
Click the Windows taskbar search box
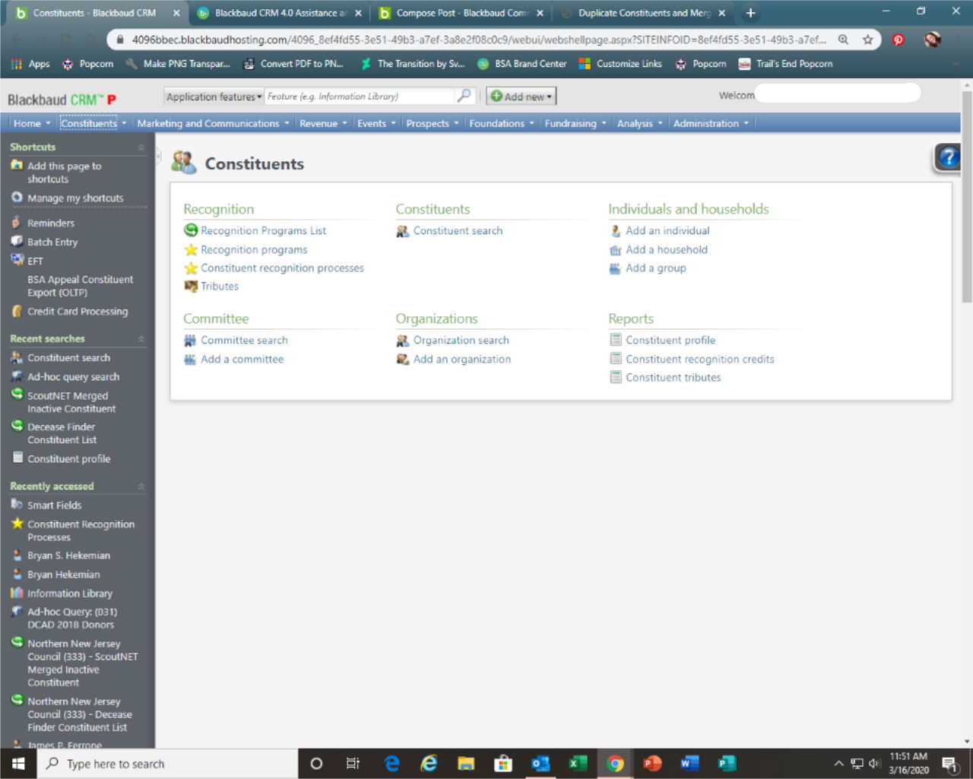coord(167,764)
